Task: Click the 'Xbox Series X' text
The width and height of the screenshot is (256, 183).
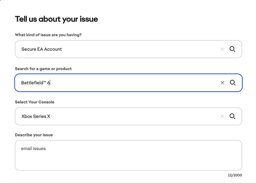Action: click(x=36, y=116)
